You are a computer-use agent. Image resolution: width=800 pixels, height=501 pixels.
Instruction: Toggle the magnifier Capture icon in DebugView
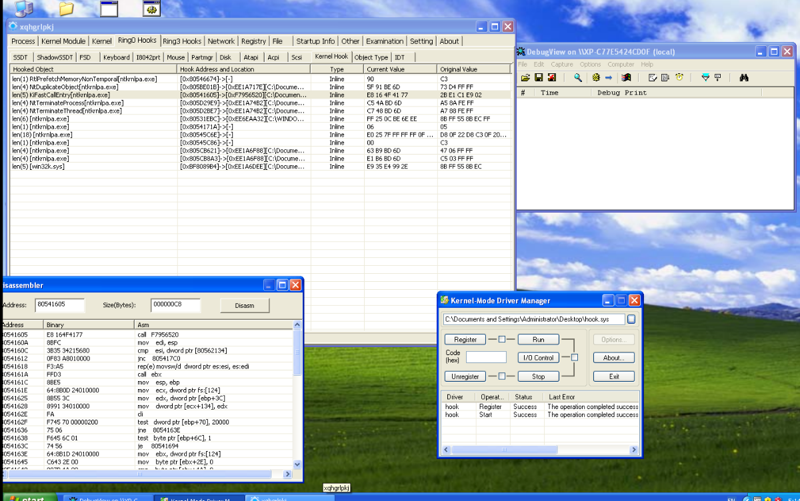point(578,78)
